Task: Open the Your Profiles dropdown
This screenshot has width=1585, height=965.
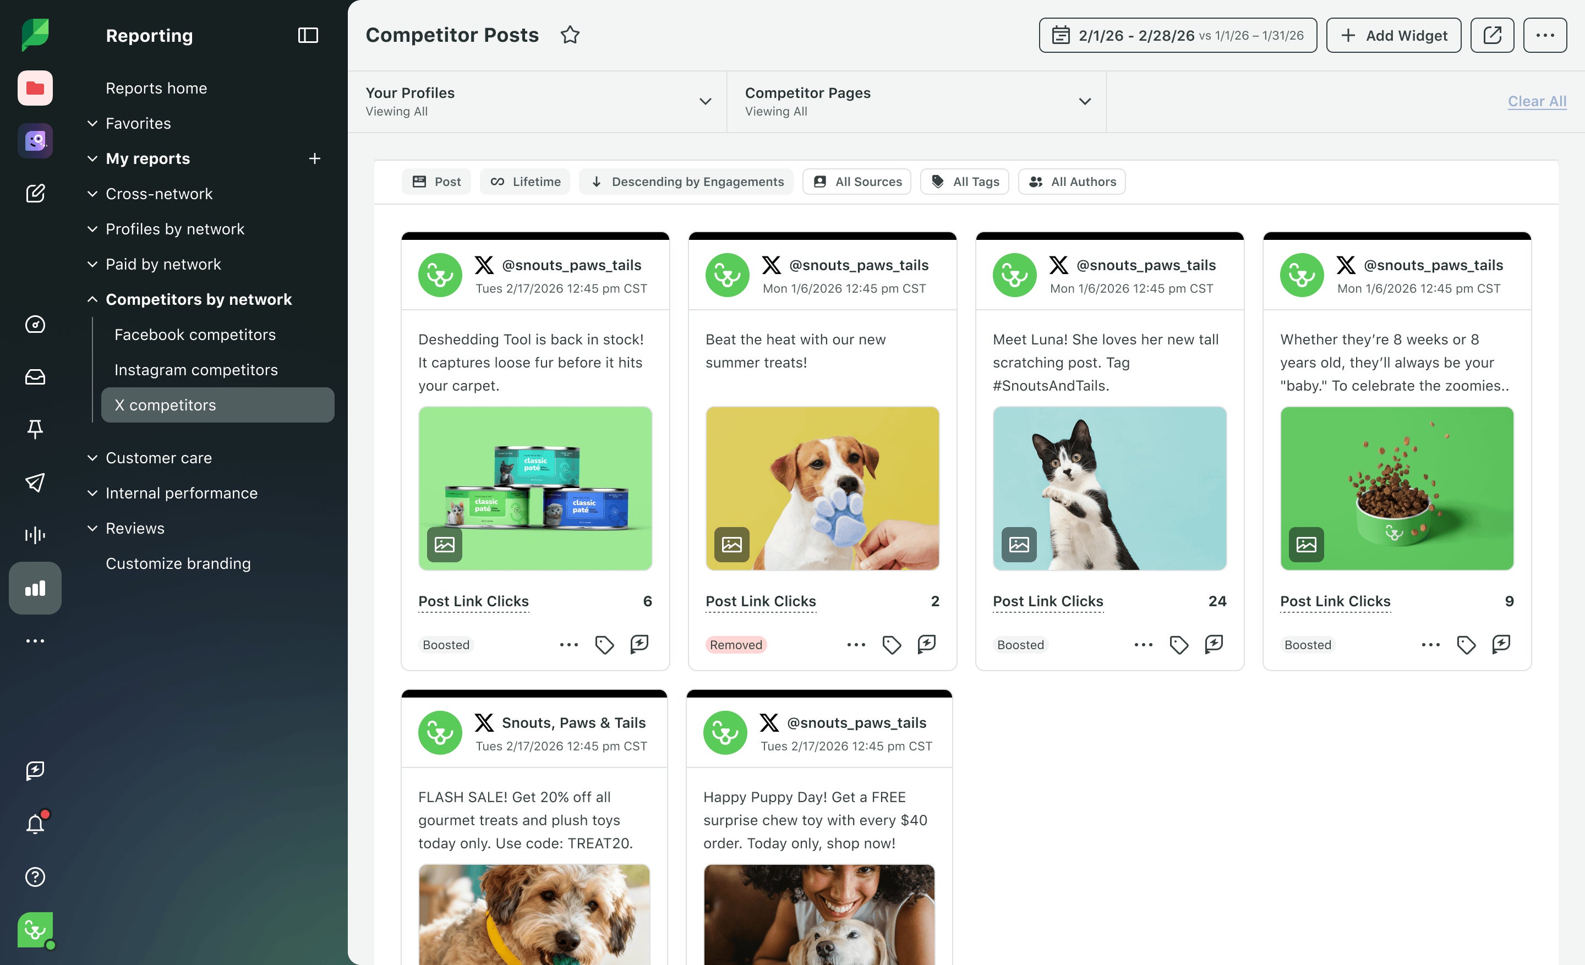Action: (x=537, y=102)
